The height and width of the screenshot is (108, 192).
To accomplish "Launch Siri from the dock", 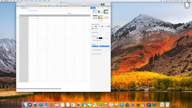I will pos(30,105).
